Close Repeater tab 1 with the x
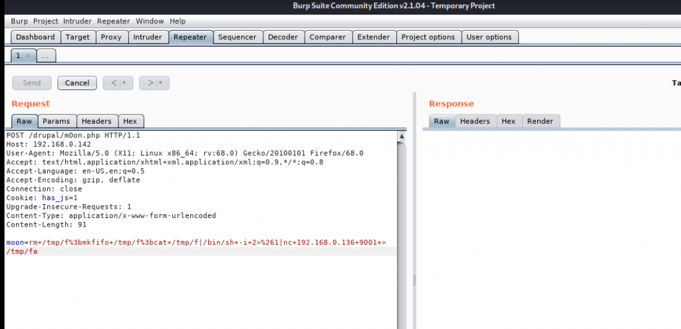Image resolution: width=681 pixels, height=329 pixels. pyautogui.click(x=29, y=56)
